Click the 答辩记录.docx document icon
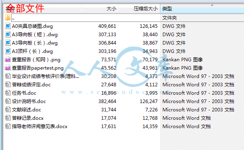 [x=8, y=118]
